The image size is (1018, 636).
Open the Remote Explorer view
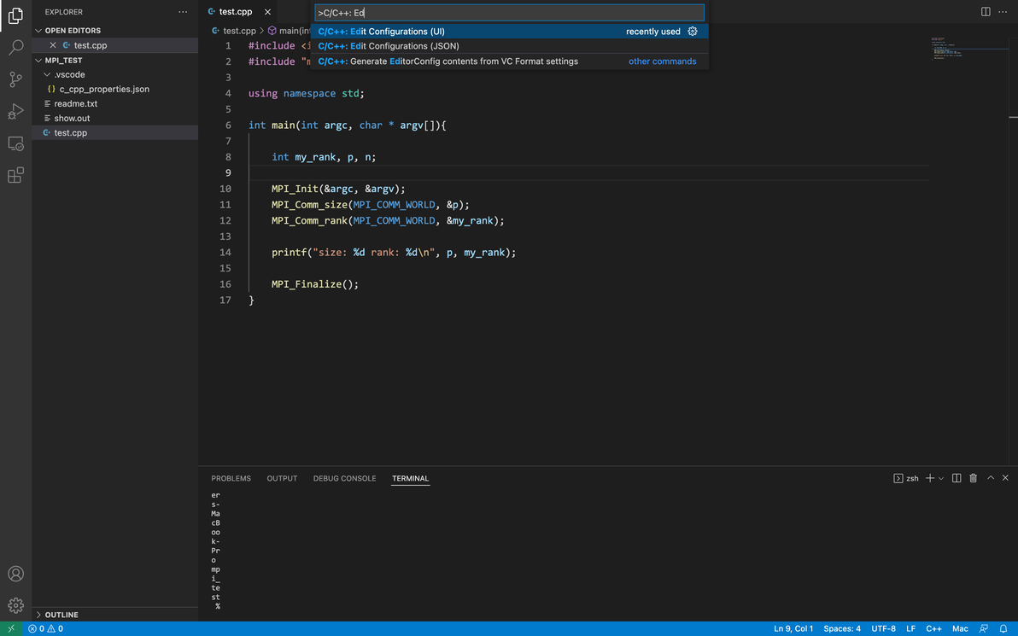[x=15, y=143]
